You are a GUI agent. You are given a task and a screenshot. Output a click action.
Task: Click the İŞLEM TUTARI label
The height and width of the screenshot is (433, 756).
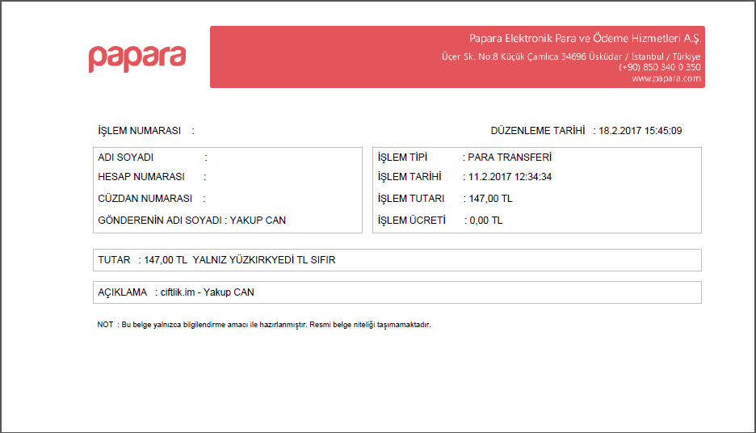tap(411, 198)
